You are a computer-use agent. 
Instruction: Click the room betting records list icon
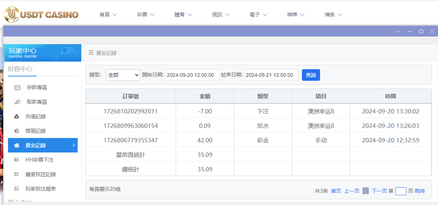[17, 174]
